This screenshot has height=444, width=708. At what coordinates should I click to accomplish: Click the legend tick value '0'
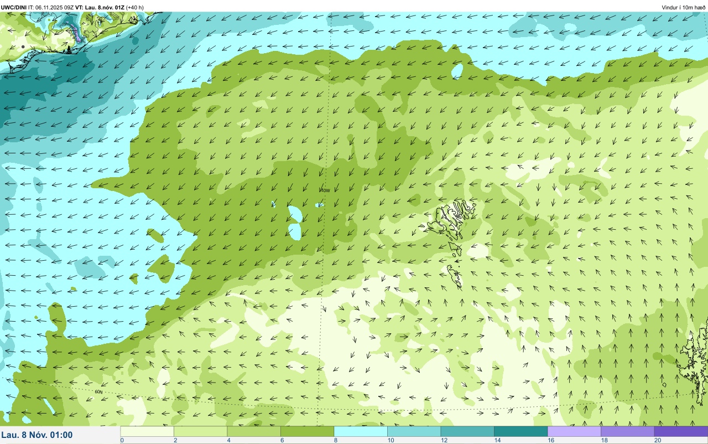(x=122, y=440)
